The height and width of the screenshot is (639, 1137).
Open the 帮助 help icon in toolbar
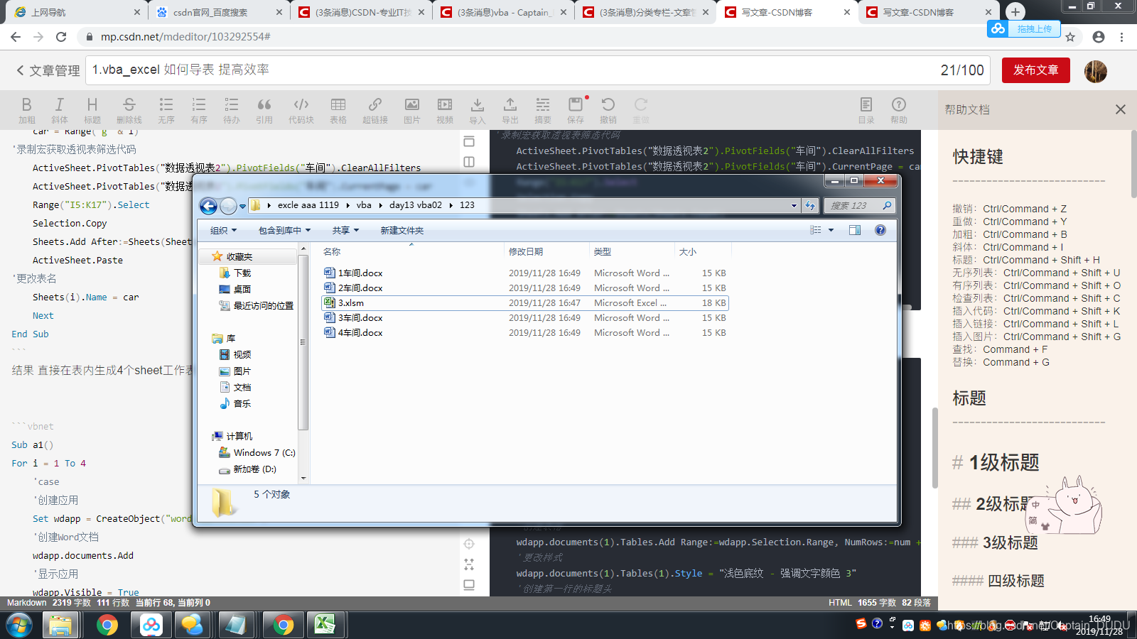click(x=899, y=110)
